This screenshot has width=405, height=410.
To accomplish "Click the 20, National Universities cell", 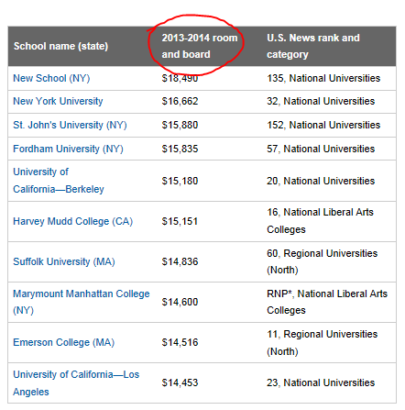I will click(321, 181).
